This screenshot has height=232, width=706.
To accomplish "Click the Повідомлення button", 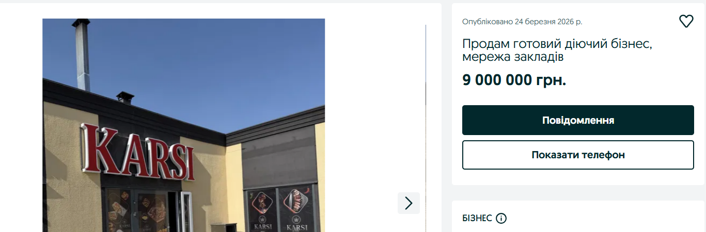I will [x=578, y=120].
